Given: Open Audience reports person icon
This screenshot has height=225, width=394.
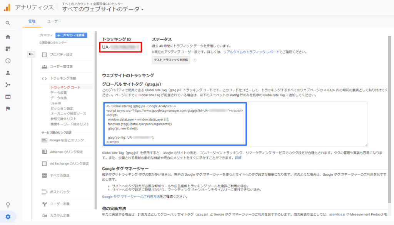Looking at the screenshot, I should (x=8, y=73).
